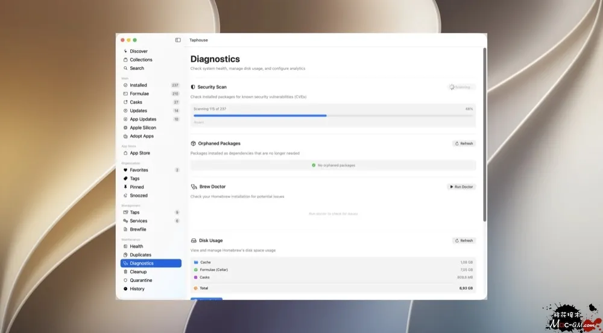Click the Health icon
This screenshot has height=333, width=603.
(125, 246)
